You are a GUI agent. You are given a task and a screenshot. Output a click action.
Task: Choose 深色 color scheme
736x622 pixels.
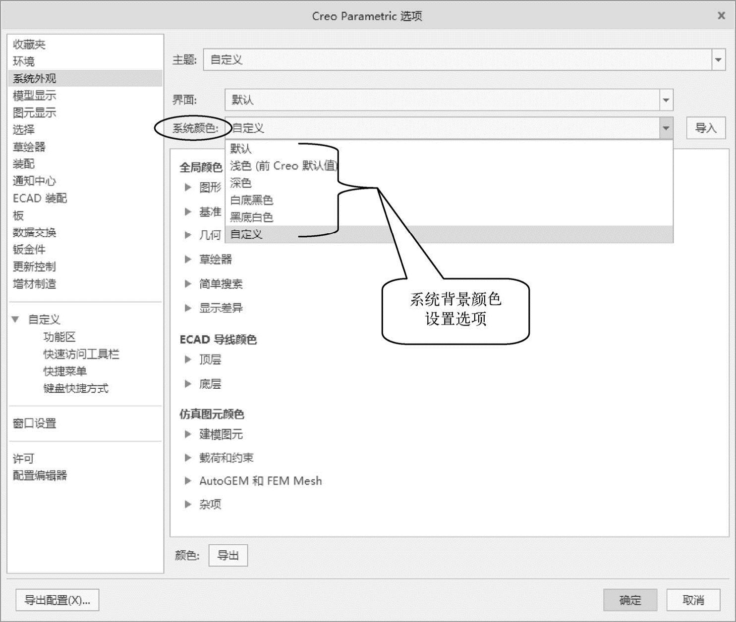449,183
